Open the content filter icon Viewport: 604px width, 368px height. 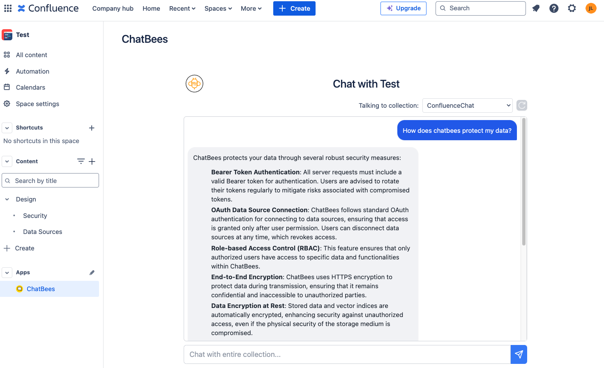click(81, 161)
